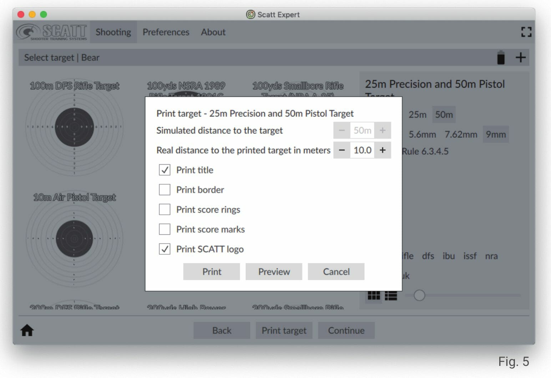Open the Preferences menu
551x378 pixels.
(166, 32)
